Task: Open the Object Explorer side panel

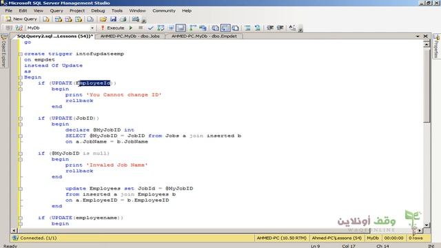Action: point(3,51)
